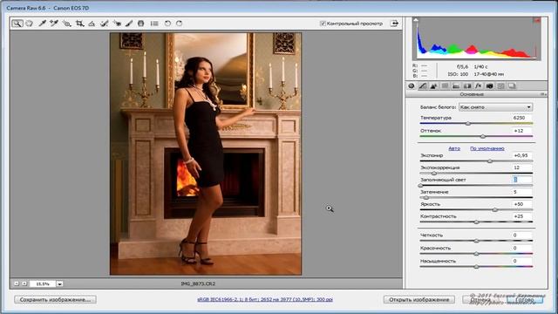The height and width of the screenshot is (314, 558).
Task: Select the Zoom tool
Action: tap(17, 24)
